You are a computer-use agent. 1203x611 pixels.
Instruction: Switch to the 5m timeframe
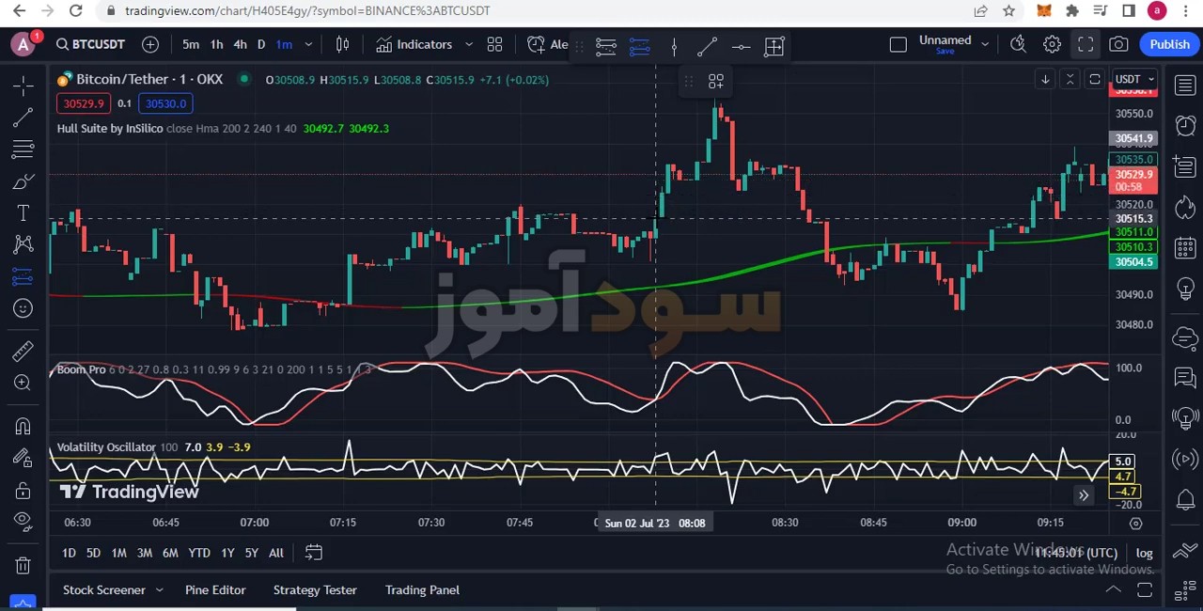click(x=191, y=44)
